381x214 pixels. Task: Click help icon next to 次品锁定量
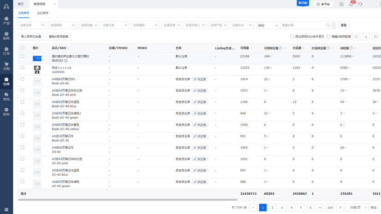coord(328,48)
